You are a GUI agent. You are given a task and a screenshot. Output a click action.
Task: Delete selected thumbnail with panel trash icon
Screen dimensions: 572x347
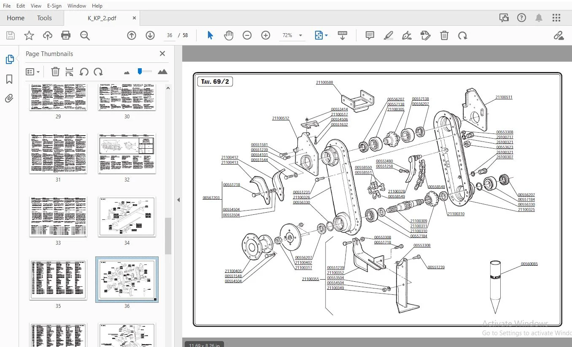point(55,72)
